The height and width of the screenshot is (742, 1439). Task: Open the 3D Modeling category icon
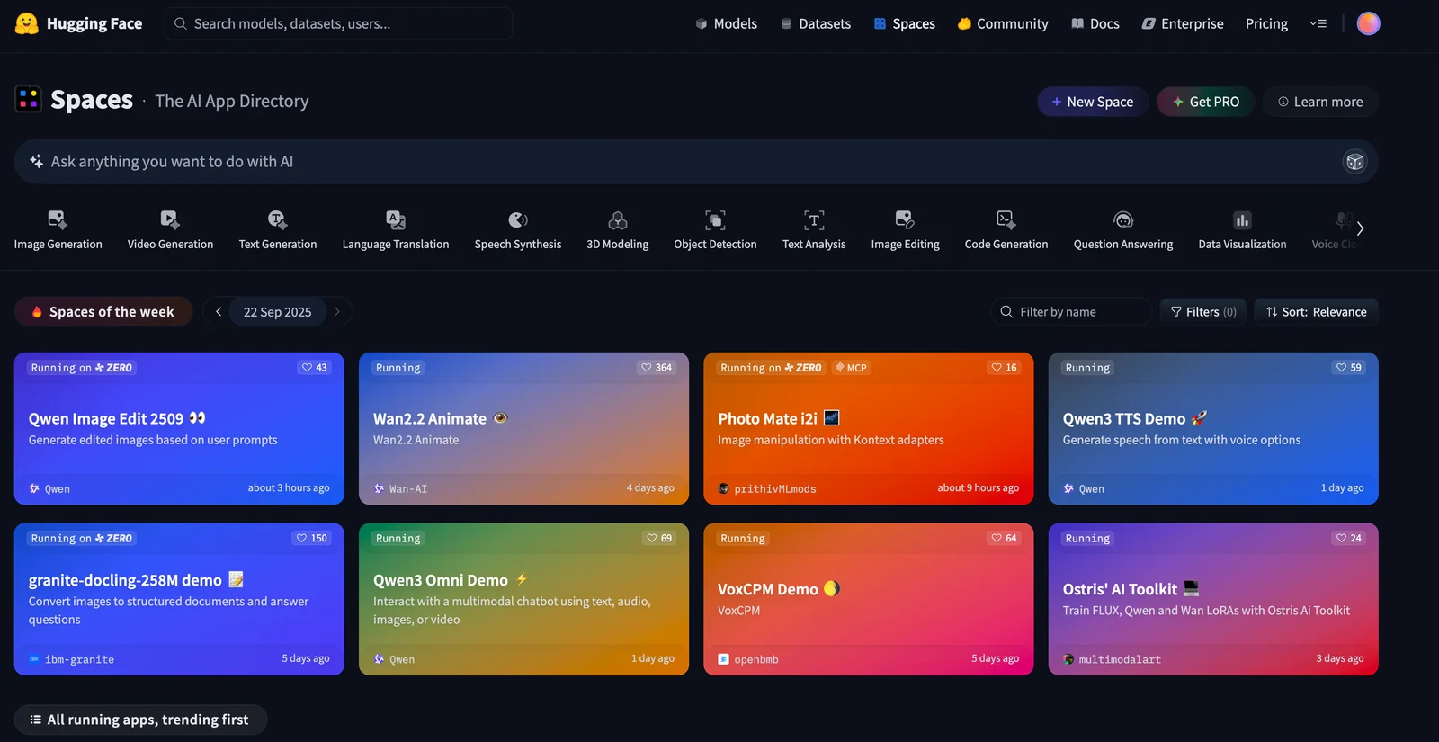617,220
